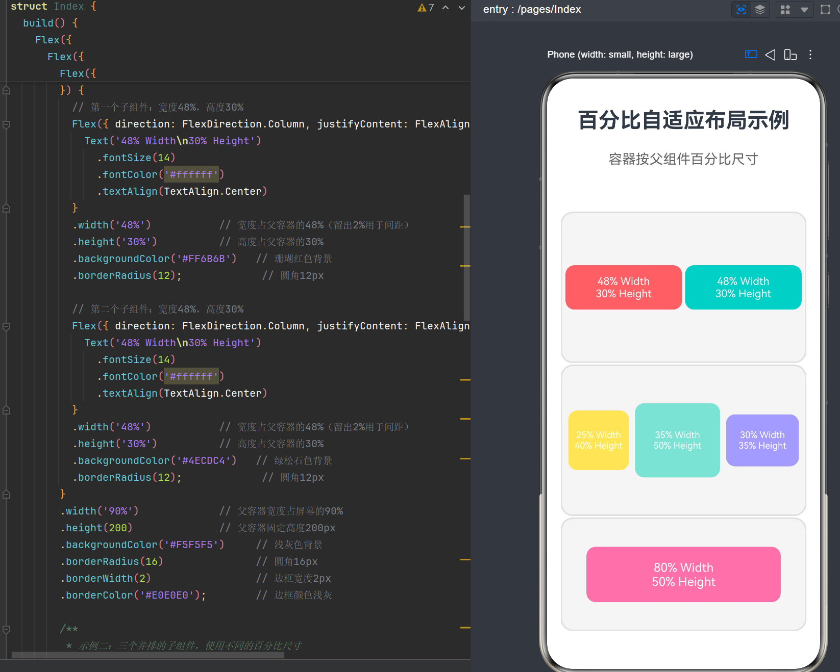840x672 pixels.
Task: Open the three-dot more options menu
Action: [x=810, y=55]
